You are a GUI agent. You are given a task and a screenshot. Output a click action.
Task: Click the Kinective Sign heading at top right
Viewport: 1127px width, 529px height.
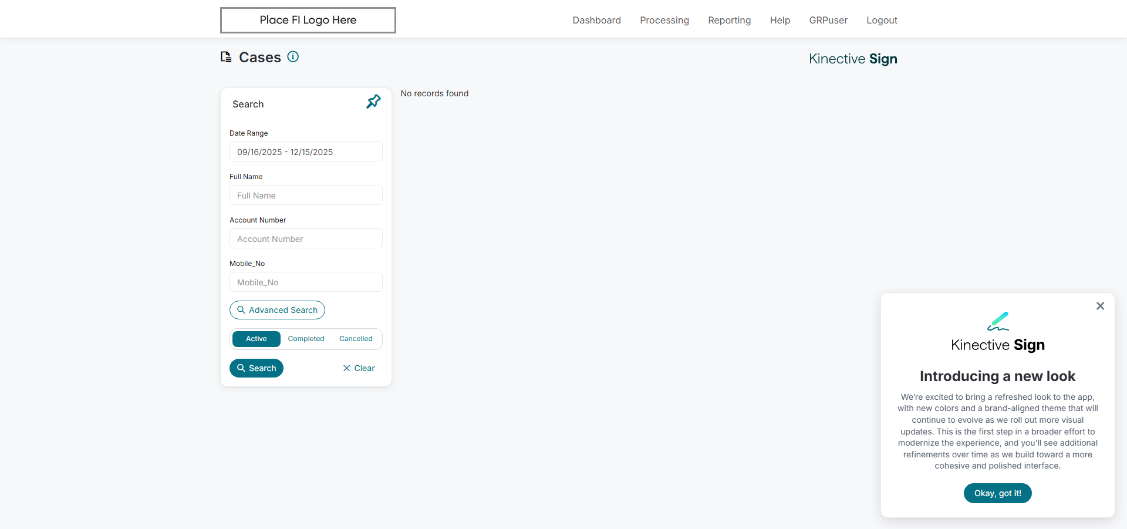coord(853,59)
